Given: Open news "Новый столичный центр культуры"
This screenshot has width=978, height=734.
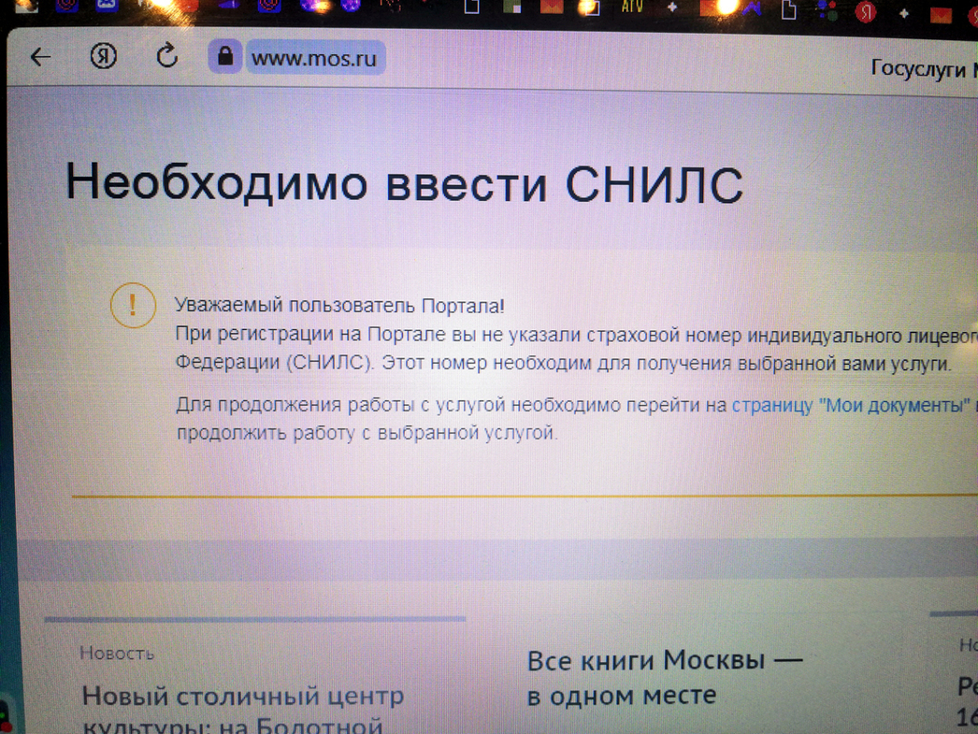Looking at the screenshot, I should [x=242, y=697].
